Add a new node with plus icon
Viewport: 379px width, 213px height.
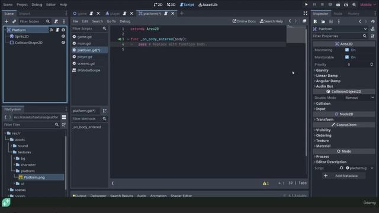pyautogui.click(x=7, y=21)
